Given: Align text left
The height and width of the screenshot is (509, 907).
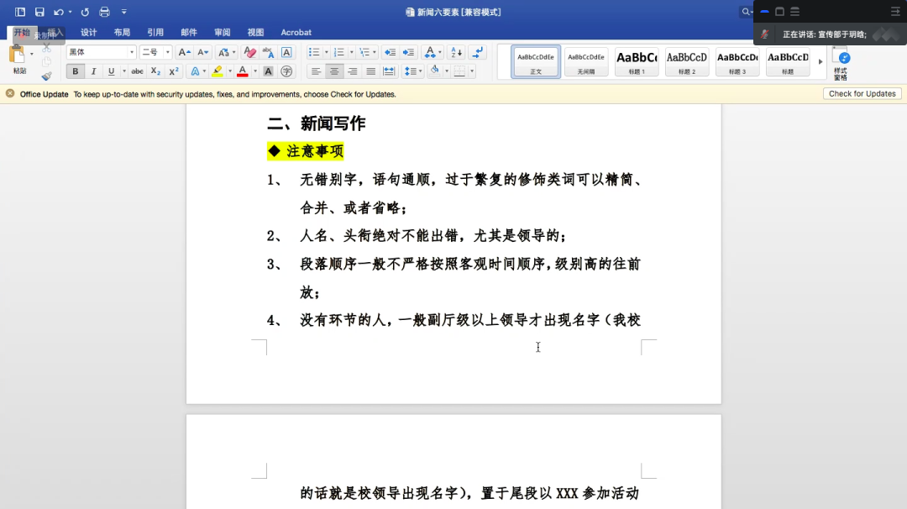Looking at the screenshot, I should (316, 71).
